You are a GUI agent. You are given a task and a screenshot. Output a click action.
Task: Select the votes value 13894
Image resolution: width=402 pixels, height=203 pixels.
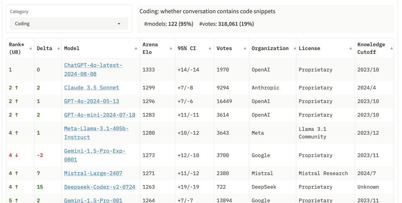224,200
